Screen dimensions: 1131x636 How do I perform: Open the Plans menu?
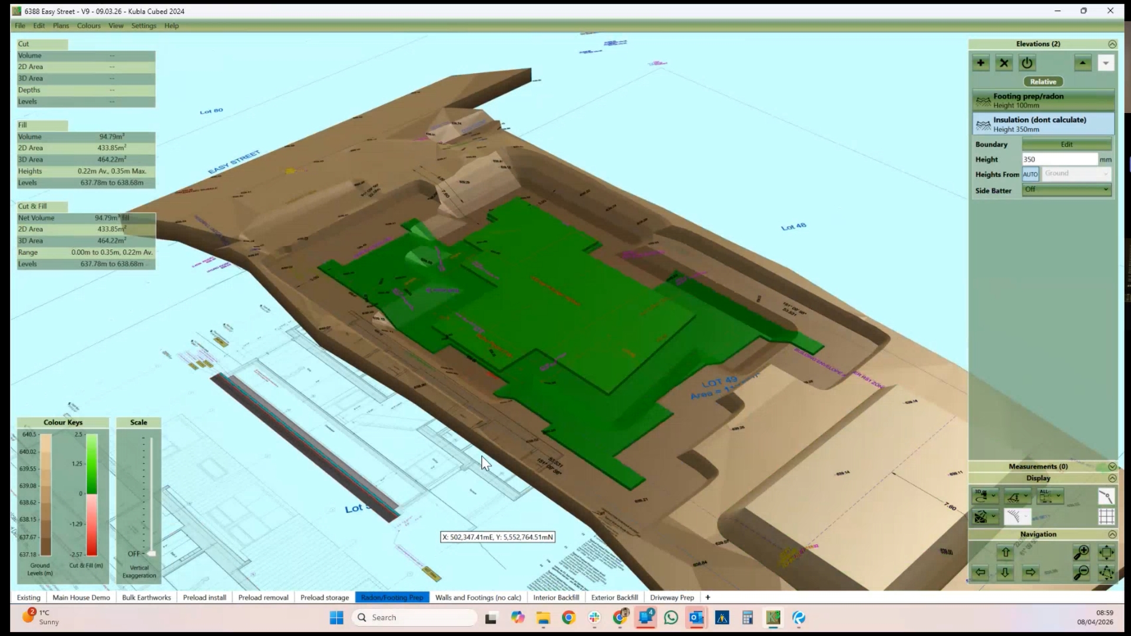[61, 26]
